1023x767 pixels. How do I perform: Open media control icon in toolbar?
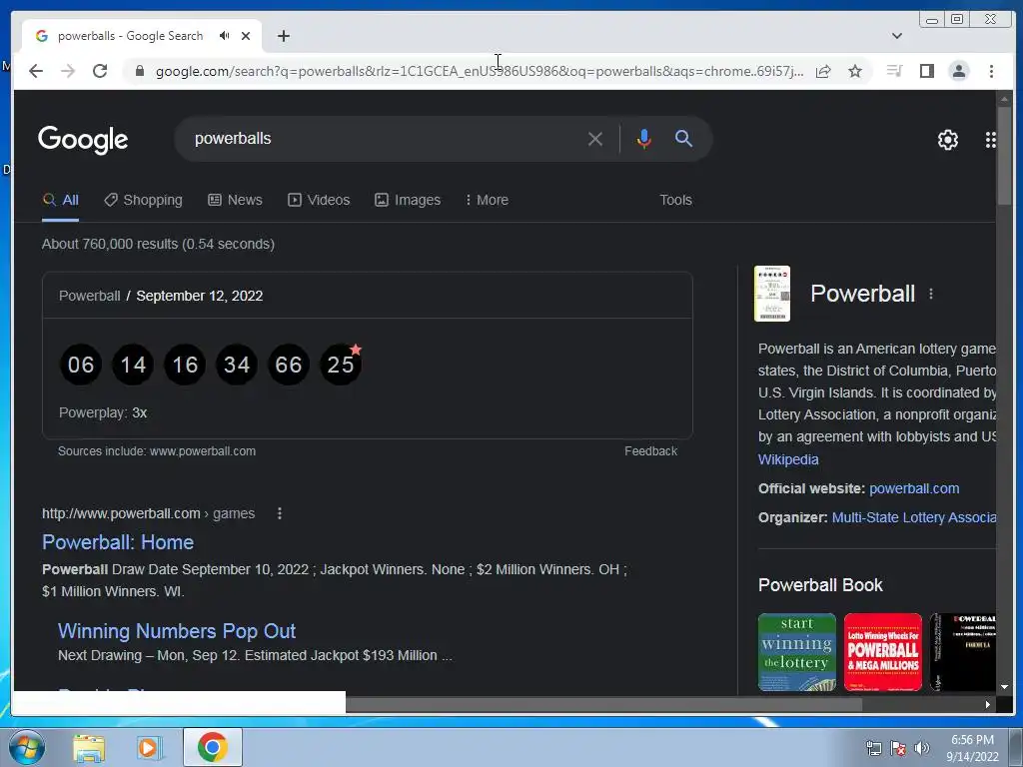pos(894,71)
